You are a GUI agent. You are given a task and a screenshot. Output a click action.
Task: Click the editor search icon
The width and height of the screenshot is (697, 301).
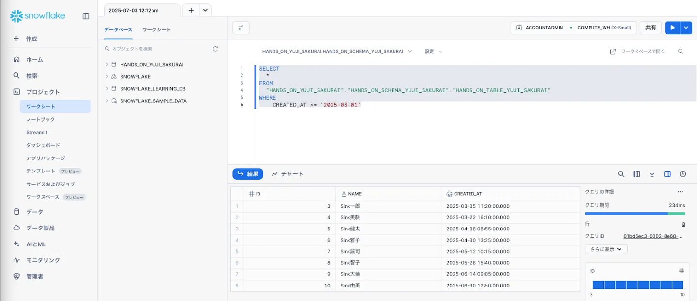(681, 51)
